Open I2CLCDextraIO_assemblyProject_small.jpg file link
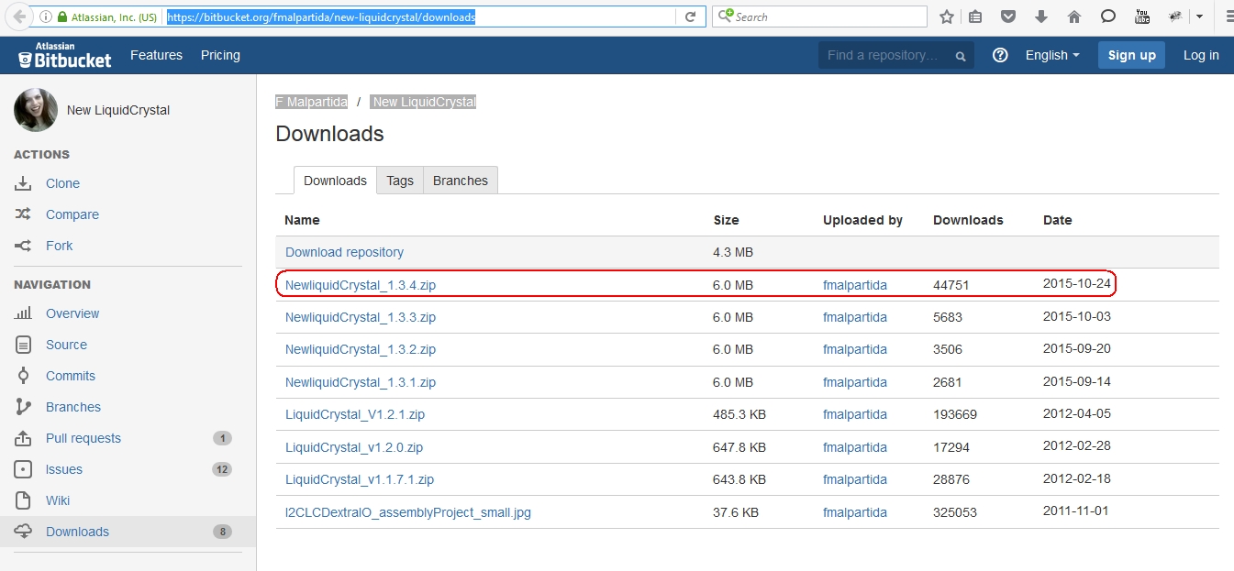 [x=408, y=512]
